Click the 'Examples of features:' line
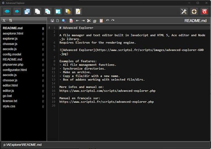The image size is (211, 149). (78, 61)
